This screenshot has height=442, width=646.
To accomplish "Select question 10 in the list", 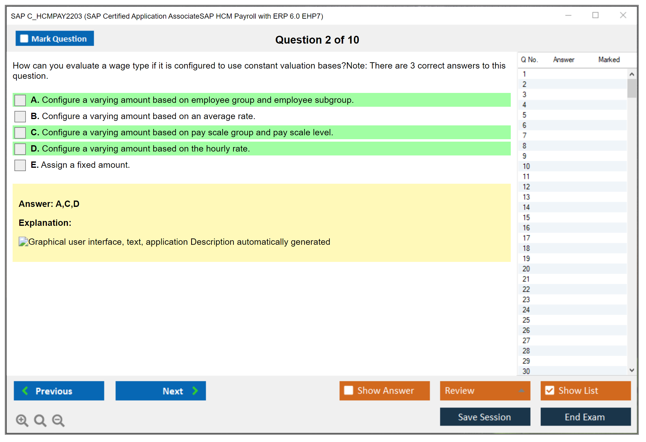I will [526, 166].
